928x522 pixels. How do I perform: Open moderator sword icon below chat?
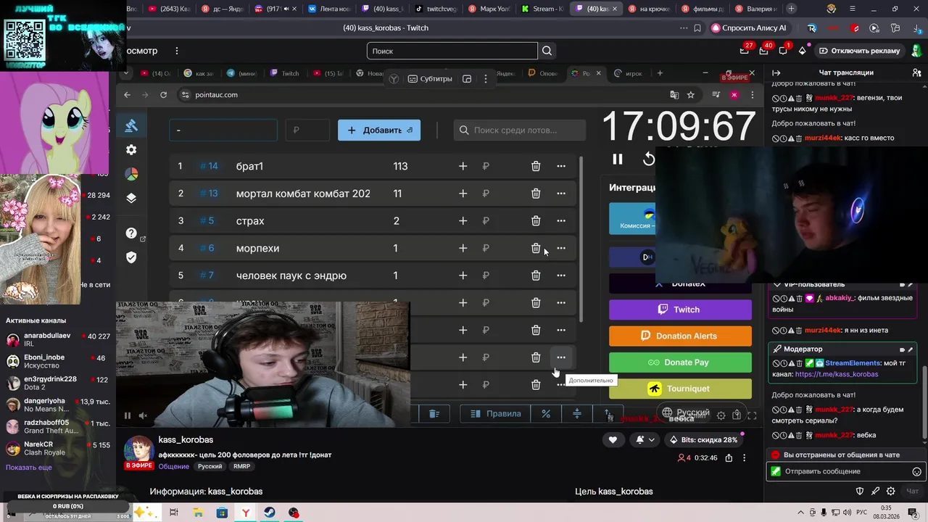(x=876, y=491)
